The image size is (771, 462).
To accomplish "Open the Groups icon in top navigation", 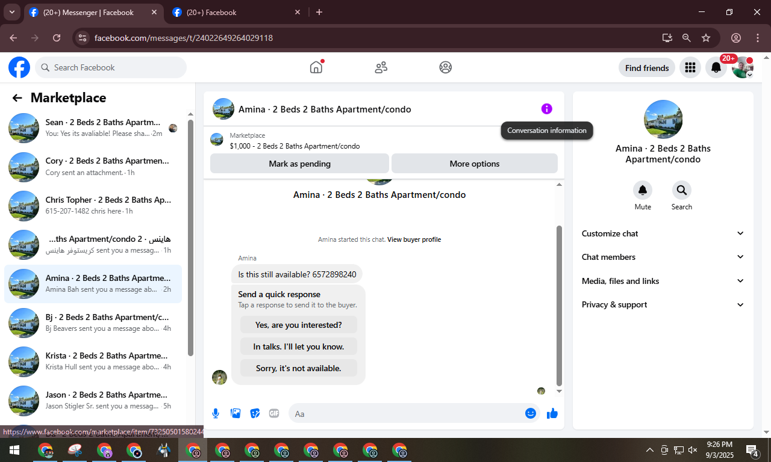I will [446, 67].
